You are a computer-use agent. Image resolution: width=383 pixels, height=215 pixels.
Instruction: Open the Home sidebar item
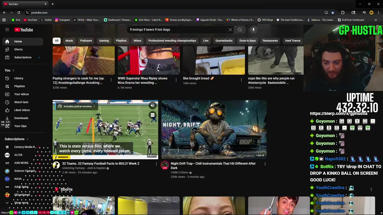pos(23,42)
